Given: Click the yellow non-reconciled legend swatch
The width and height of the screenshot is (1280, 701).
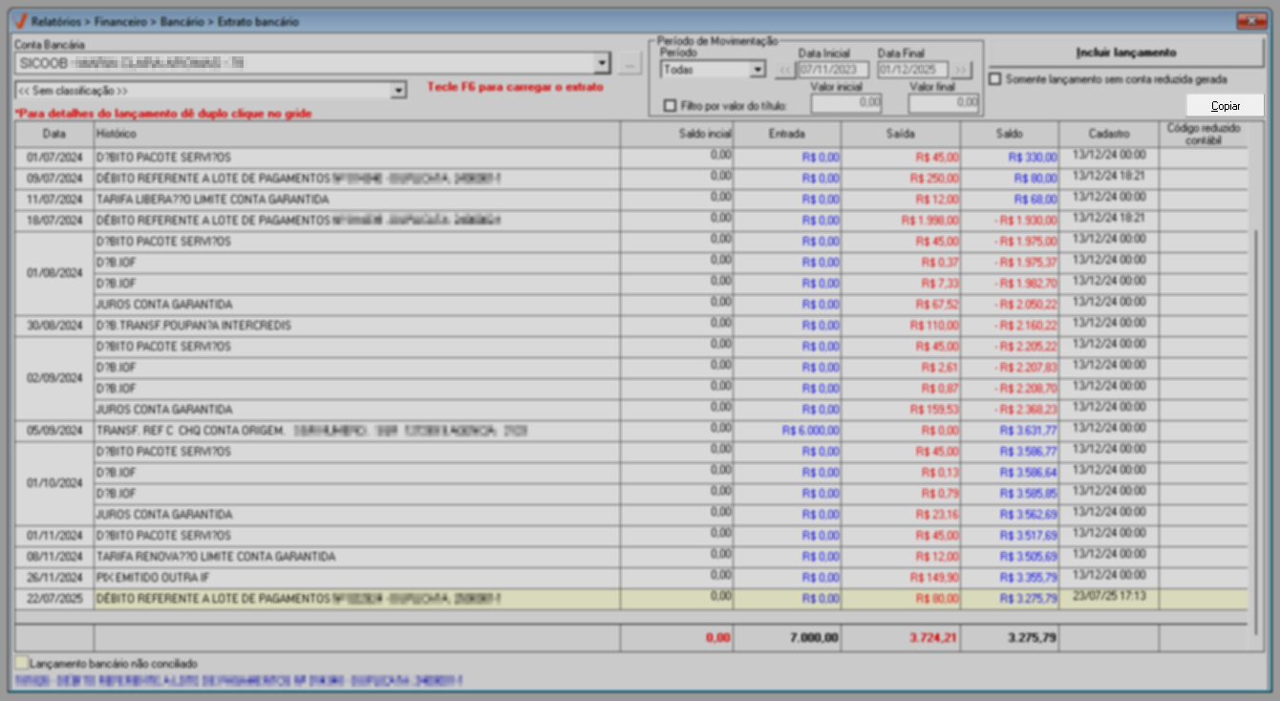Looking at the screenshot, I should [21, 662].
